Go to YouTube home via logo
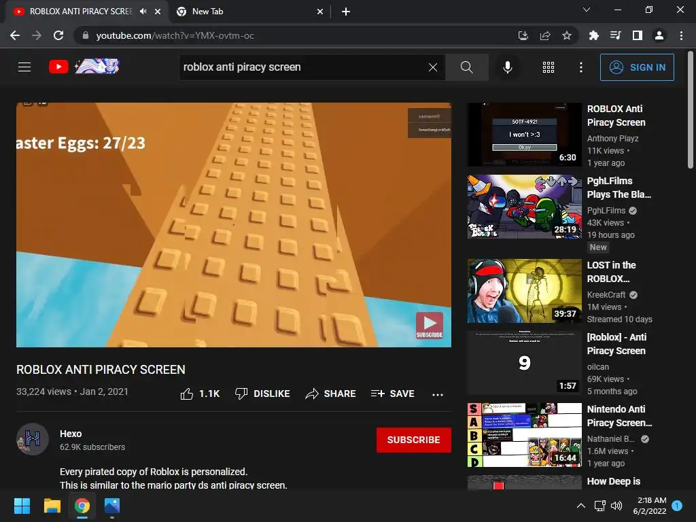This screenshot has width=696, height=522. coord(84,67)
